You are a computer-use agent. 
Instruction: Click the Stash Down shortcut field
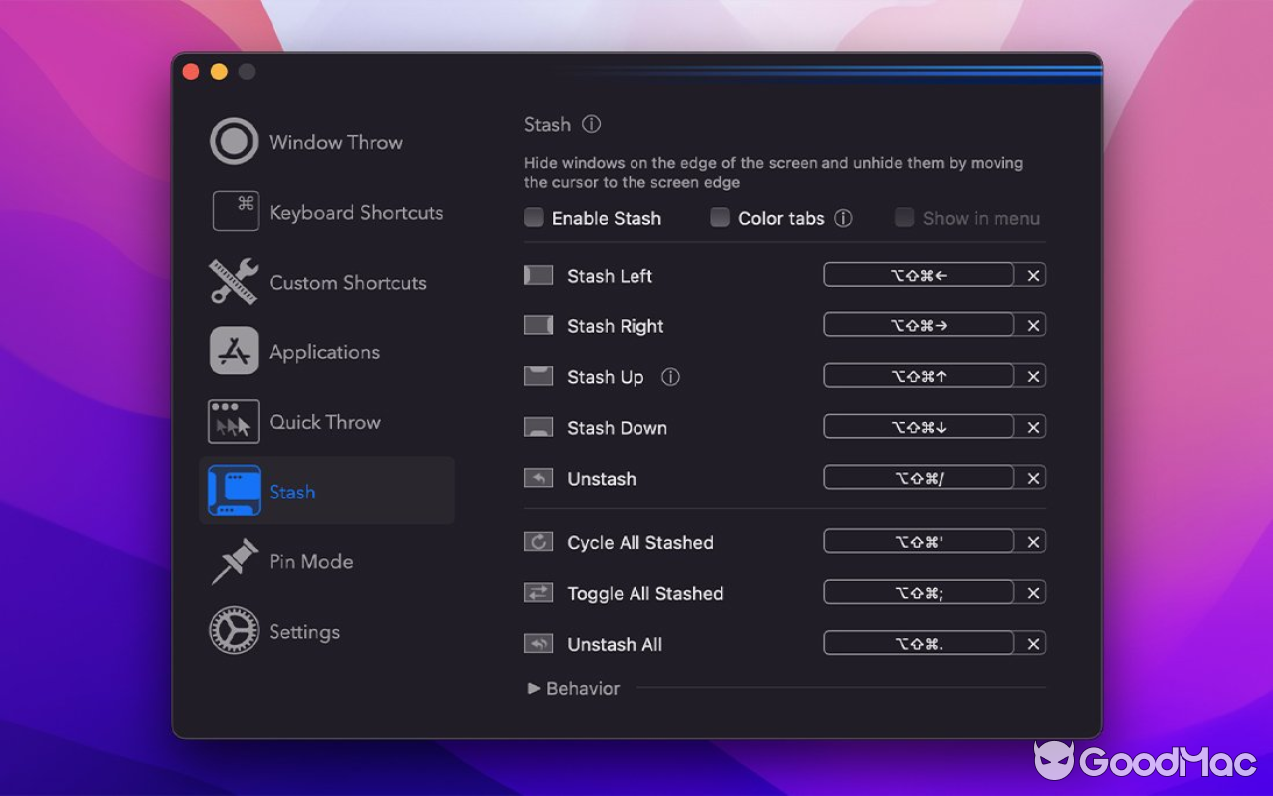coord(920,426)
